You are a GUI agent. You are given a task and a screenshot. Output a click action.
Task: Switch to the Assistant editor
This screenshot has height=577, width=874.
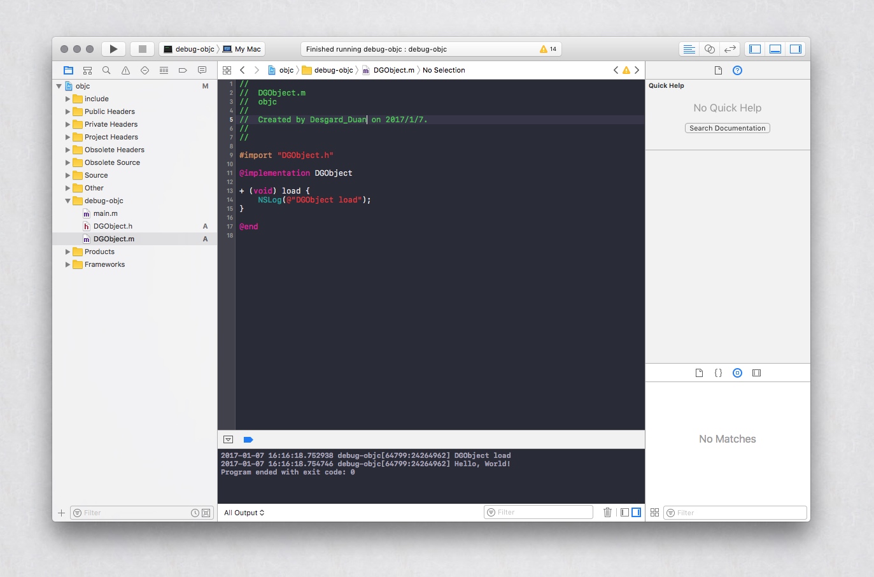710,49
